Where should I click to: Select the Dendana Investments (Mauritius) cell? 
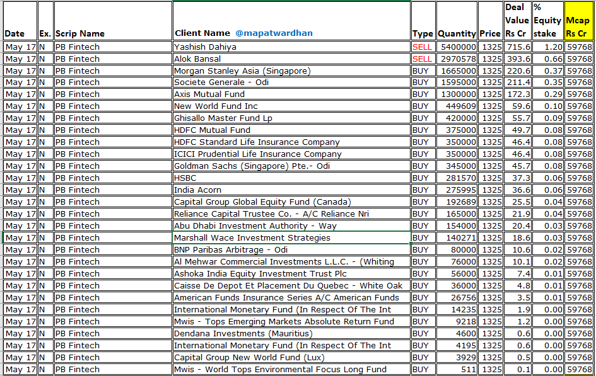(291, 334)
